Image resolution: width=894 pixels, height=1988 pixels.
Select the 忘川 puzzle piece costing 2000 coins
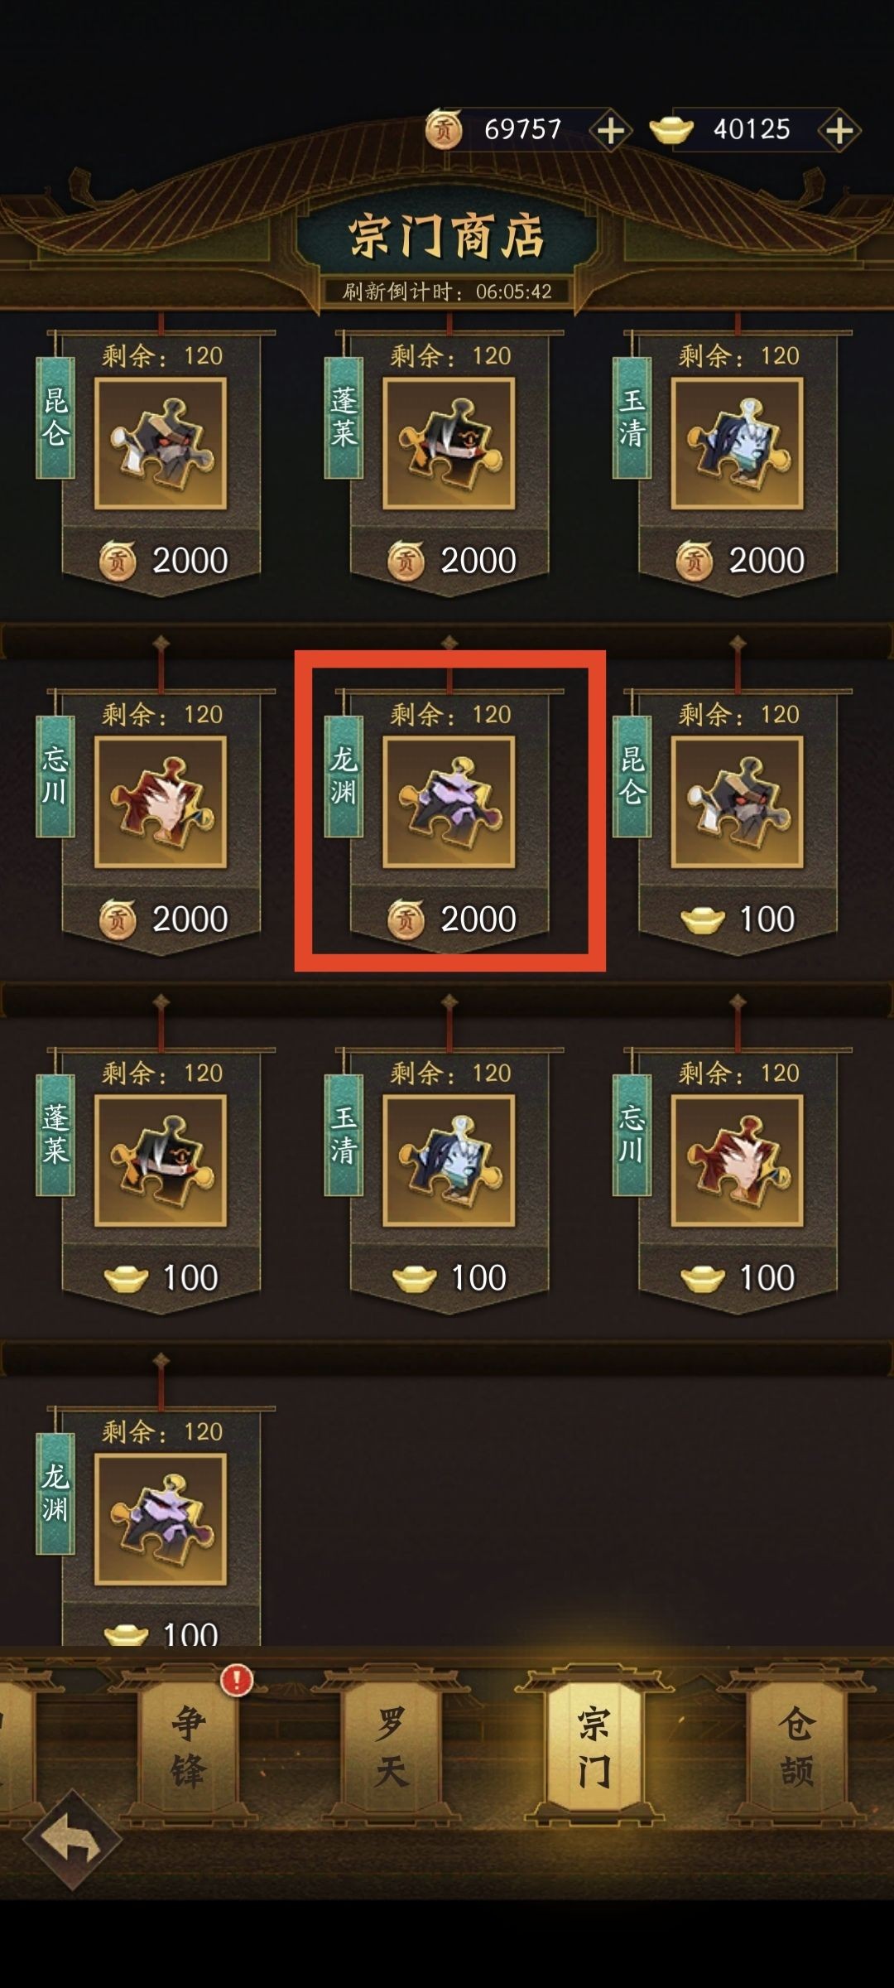(161, 802)
